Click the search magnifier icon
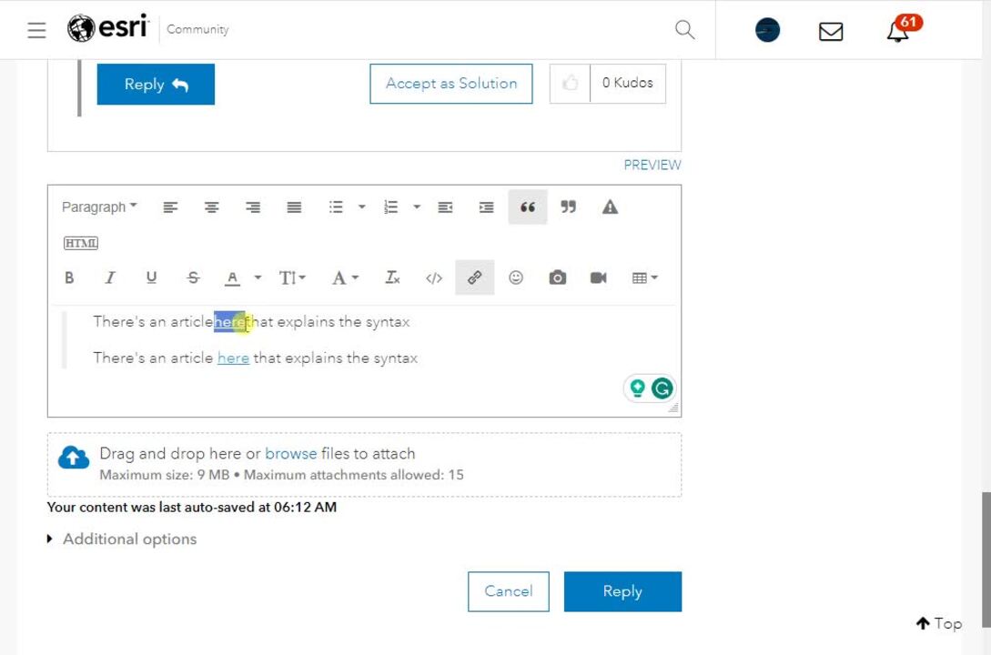 (x=684, y=30)
